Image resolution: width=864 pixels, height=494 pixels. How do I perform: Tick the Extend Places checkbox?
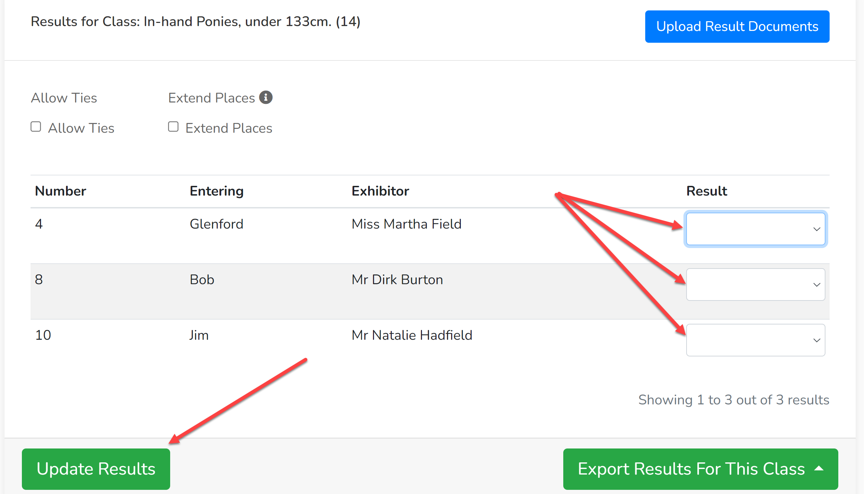173,127
